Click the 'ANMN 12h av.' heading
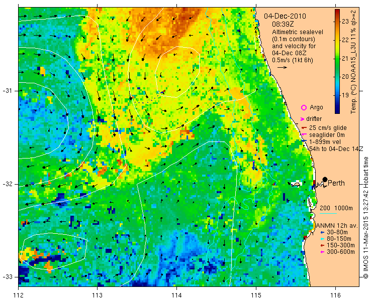This screenshot has height=301, width=372. click(x=337, y=225)
